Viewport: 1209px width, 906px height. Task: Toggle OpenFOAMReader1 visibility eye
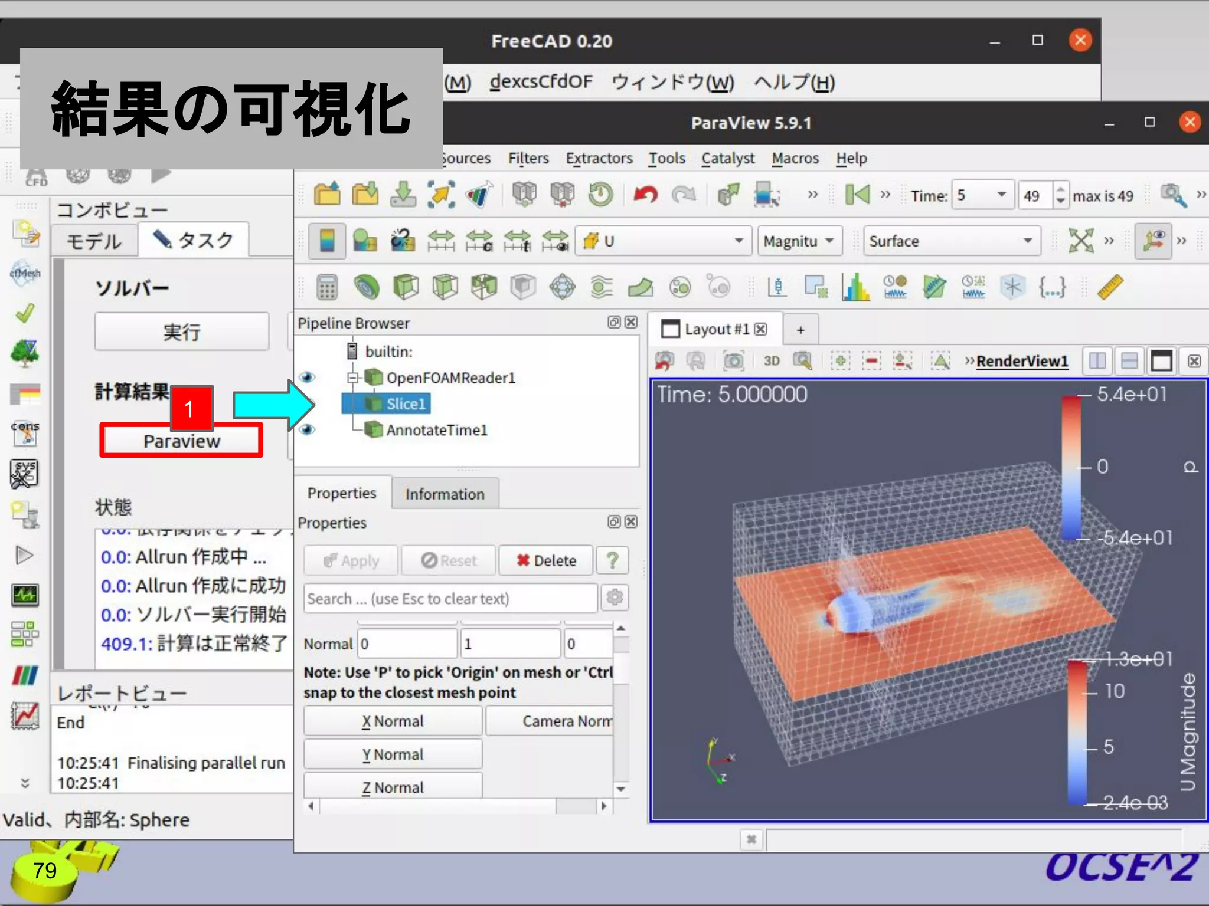pyautogui.click(x=307, y=377)
